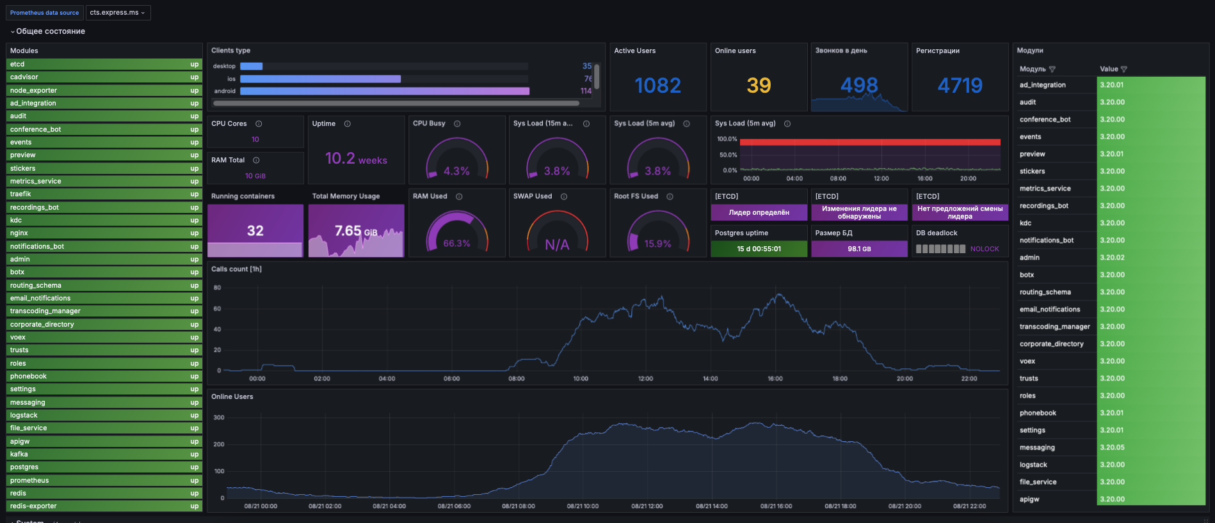This screenshot has width=1215, height=523.
Task: Click the Изменения лидера не обнаружены status
Action: pyautogui.click(x=860, y=212)
